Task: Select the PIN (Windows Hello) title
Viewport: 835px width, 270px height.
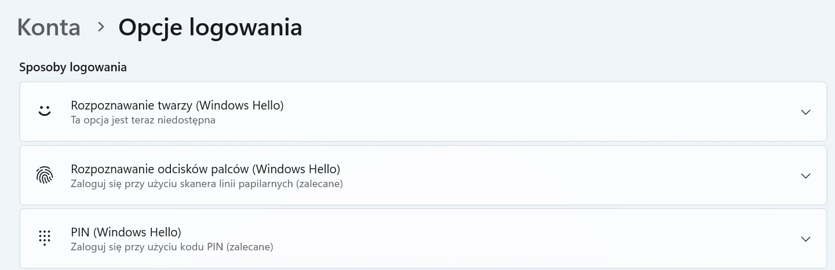Action: pos(126,232)
